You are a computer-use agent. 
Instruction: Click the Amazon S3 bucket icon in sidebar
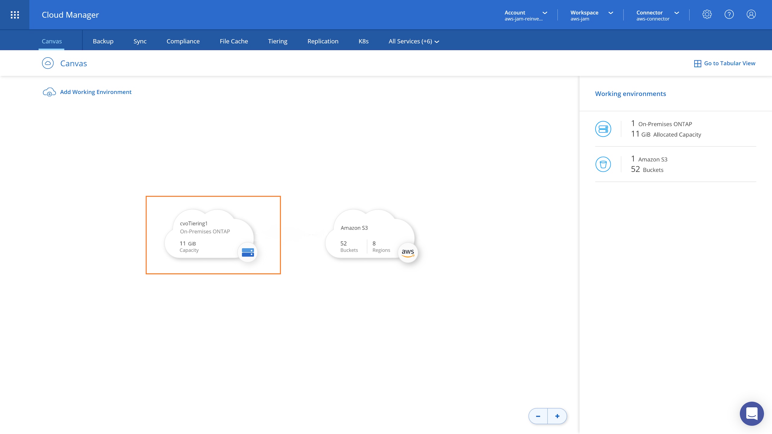tap(603, 164)
